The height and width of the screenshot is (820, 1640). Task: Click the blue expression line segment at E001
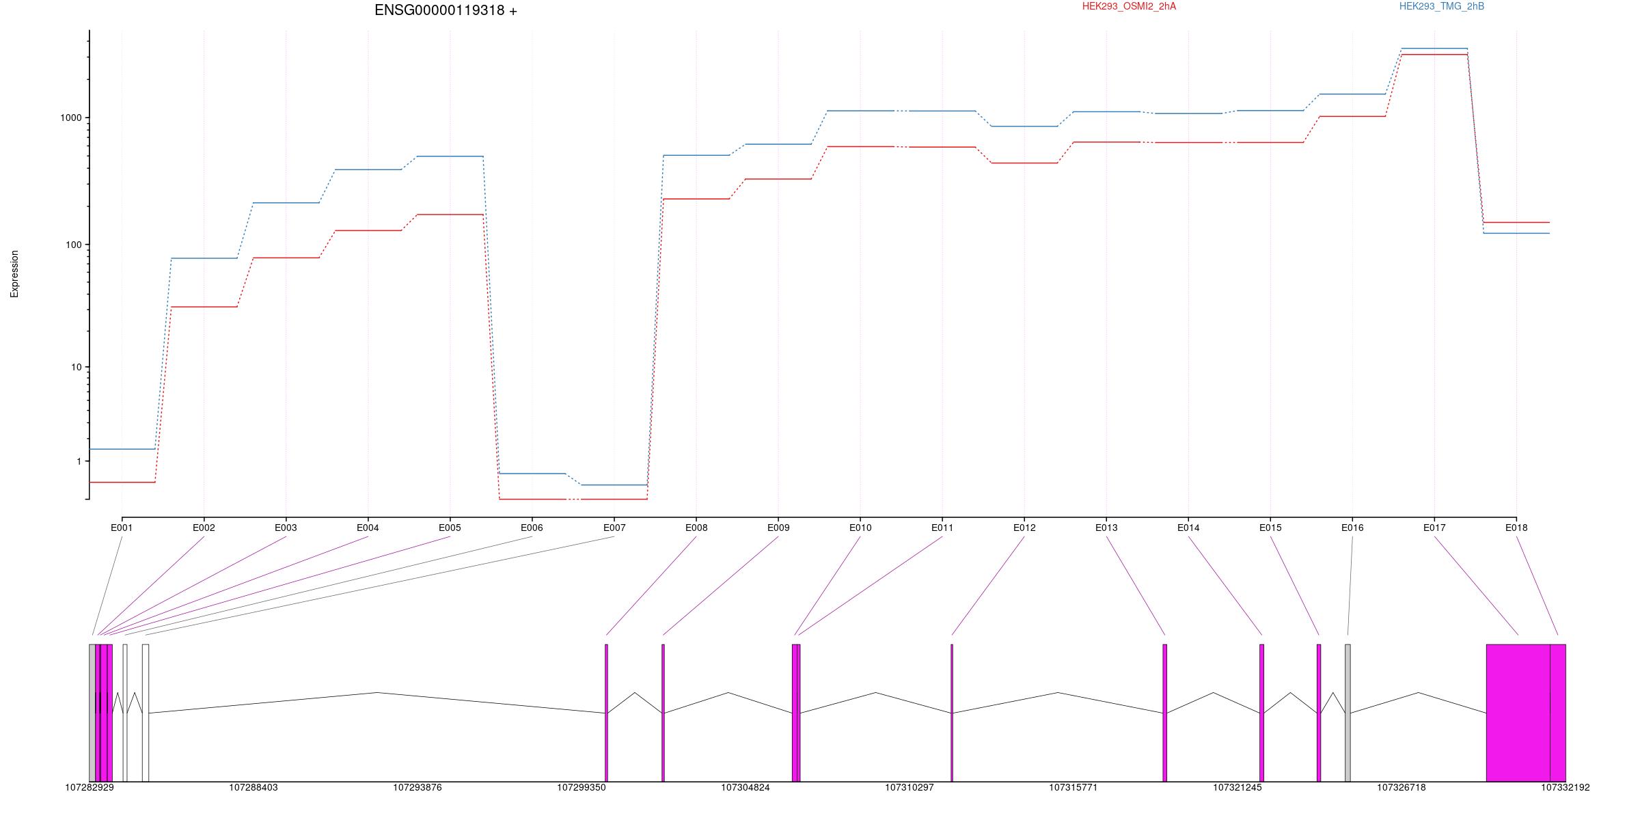tap(122, 449)
